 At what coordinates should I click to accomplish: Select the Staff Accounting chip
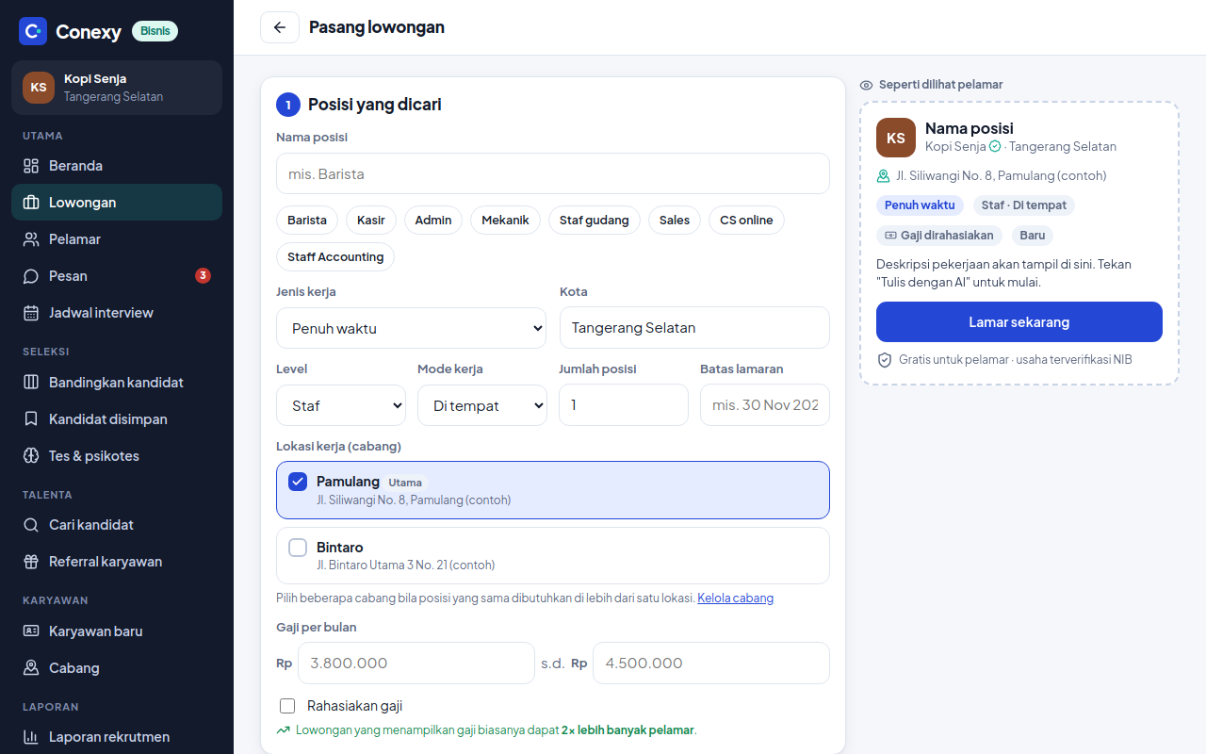[x=335, y=257]
